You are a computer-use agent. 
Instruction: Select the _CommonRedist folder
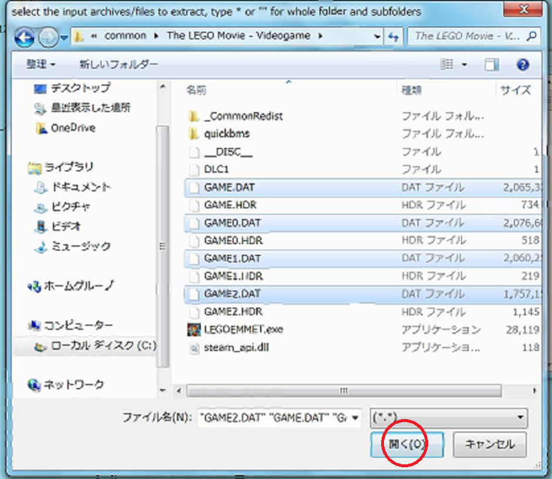click(243, 116)
